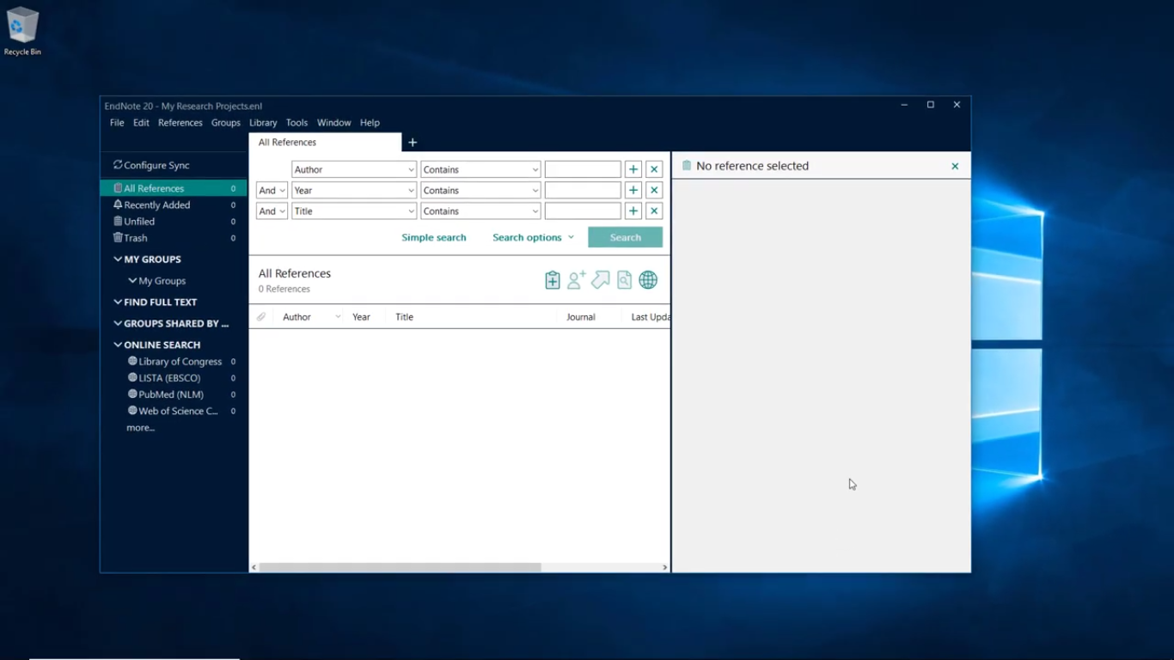1174x660 pixels.
Task: Collapse the ONLINE SEARCH section
Action: [x=118, y=345]
